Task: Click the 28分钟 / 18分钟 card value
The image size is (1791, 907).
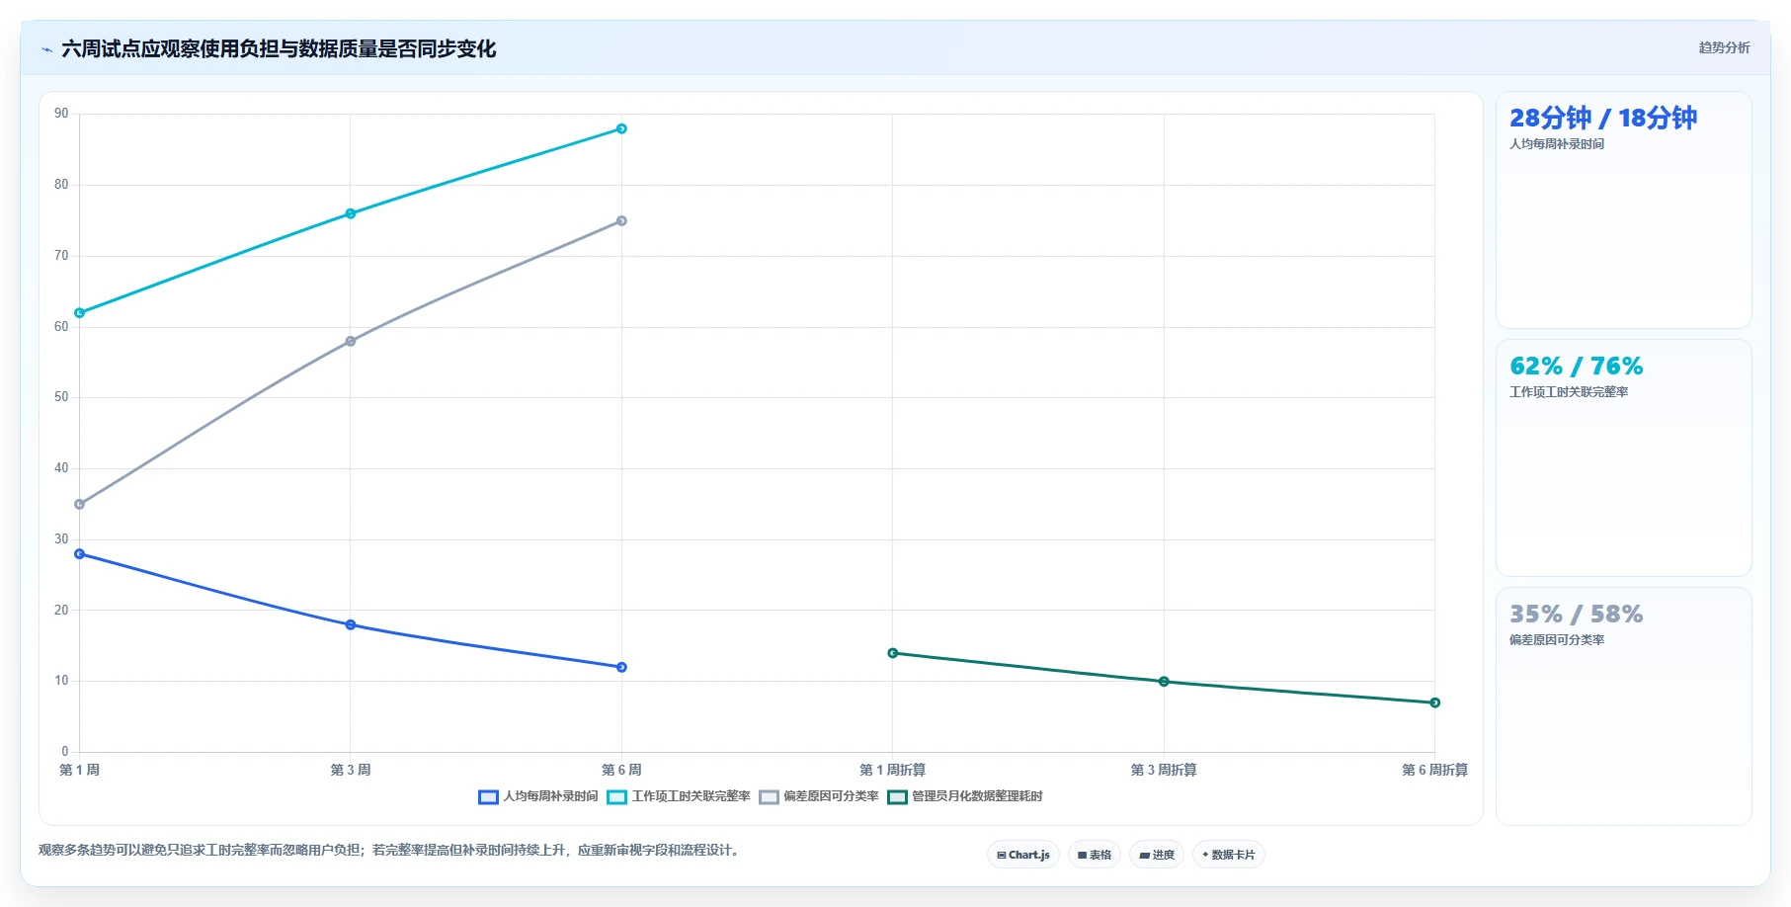Action: coord(1603,118)
